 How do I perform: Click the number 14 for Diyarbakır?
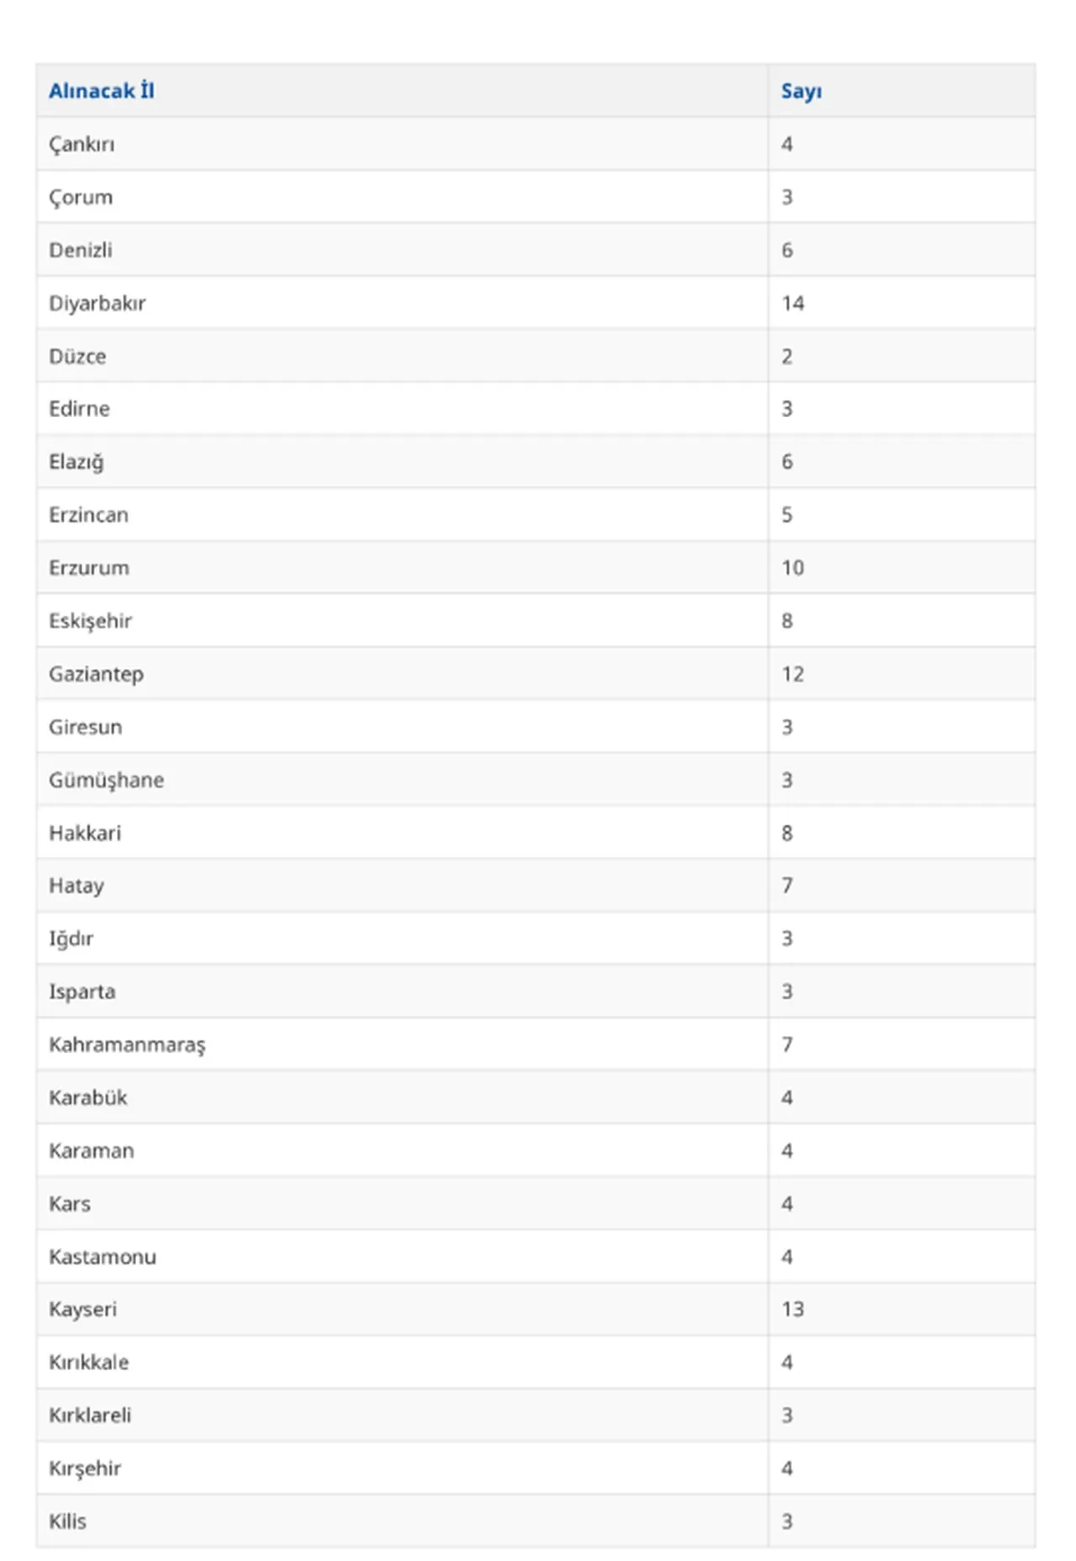tap(793, 304)
